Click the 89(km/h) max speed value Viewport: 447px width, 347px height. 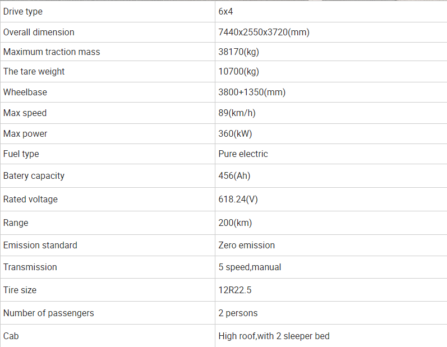pyautogui.click(x=237, y=113)
